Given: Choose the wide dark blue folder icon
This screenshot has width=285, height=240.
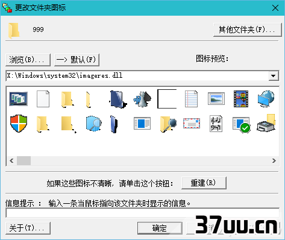Looking at the screenshot, I should [118, 99].
